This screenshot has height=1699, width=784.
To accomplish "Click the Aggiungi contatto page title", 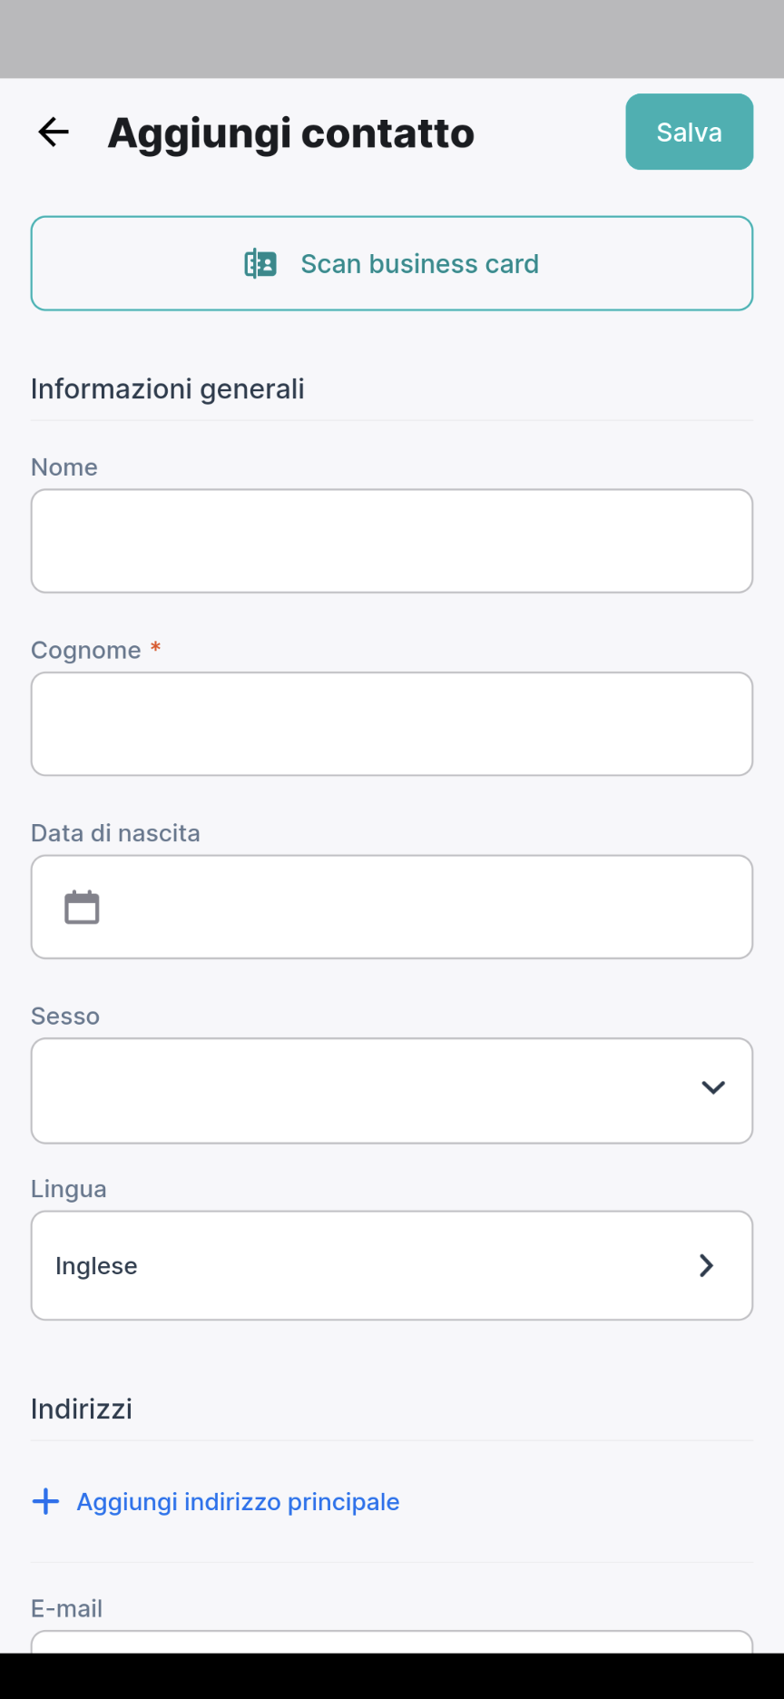I will [x=291, y=133].
